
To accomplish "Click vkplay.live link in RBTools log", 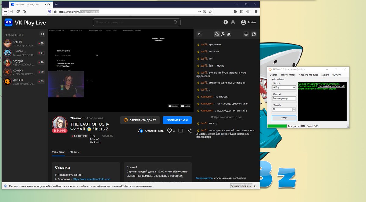I will pos(331,86).
